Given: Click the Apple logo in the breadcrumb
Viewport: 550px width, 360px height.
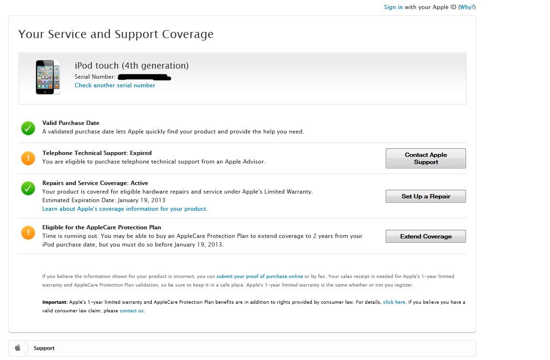Looking at the screenshot, I should [18, 348].
